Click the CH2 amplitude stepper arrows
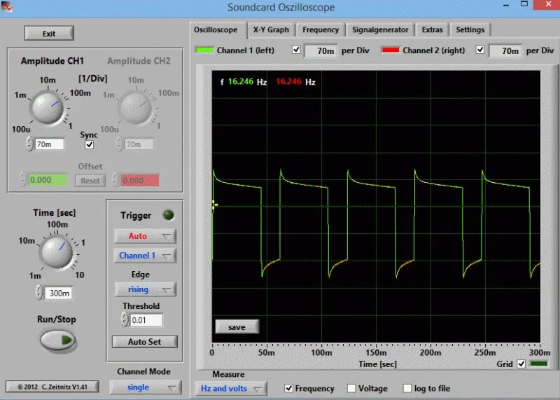This screenshot has width=560, height=400. point(119,144)
